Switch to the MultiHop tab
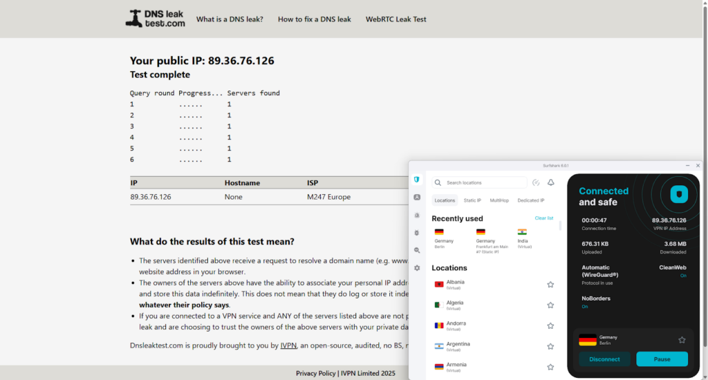The width and height of the screenshot is (708, 380). [x=499, y=200]
